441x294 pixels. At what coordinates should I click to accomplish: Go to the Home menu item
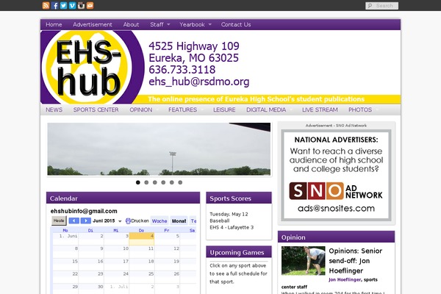click(54, 24)
